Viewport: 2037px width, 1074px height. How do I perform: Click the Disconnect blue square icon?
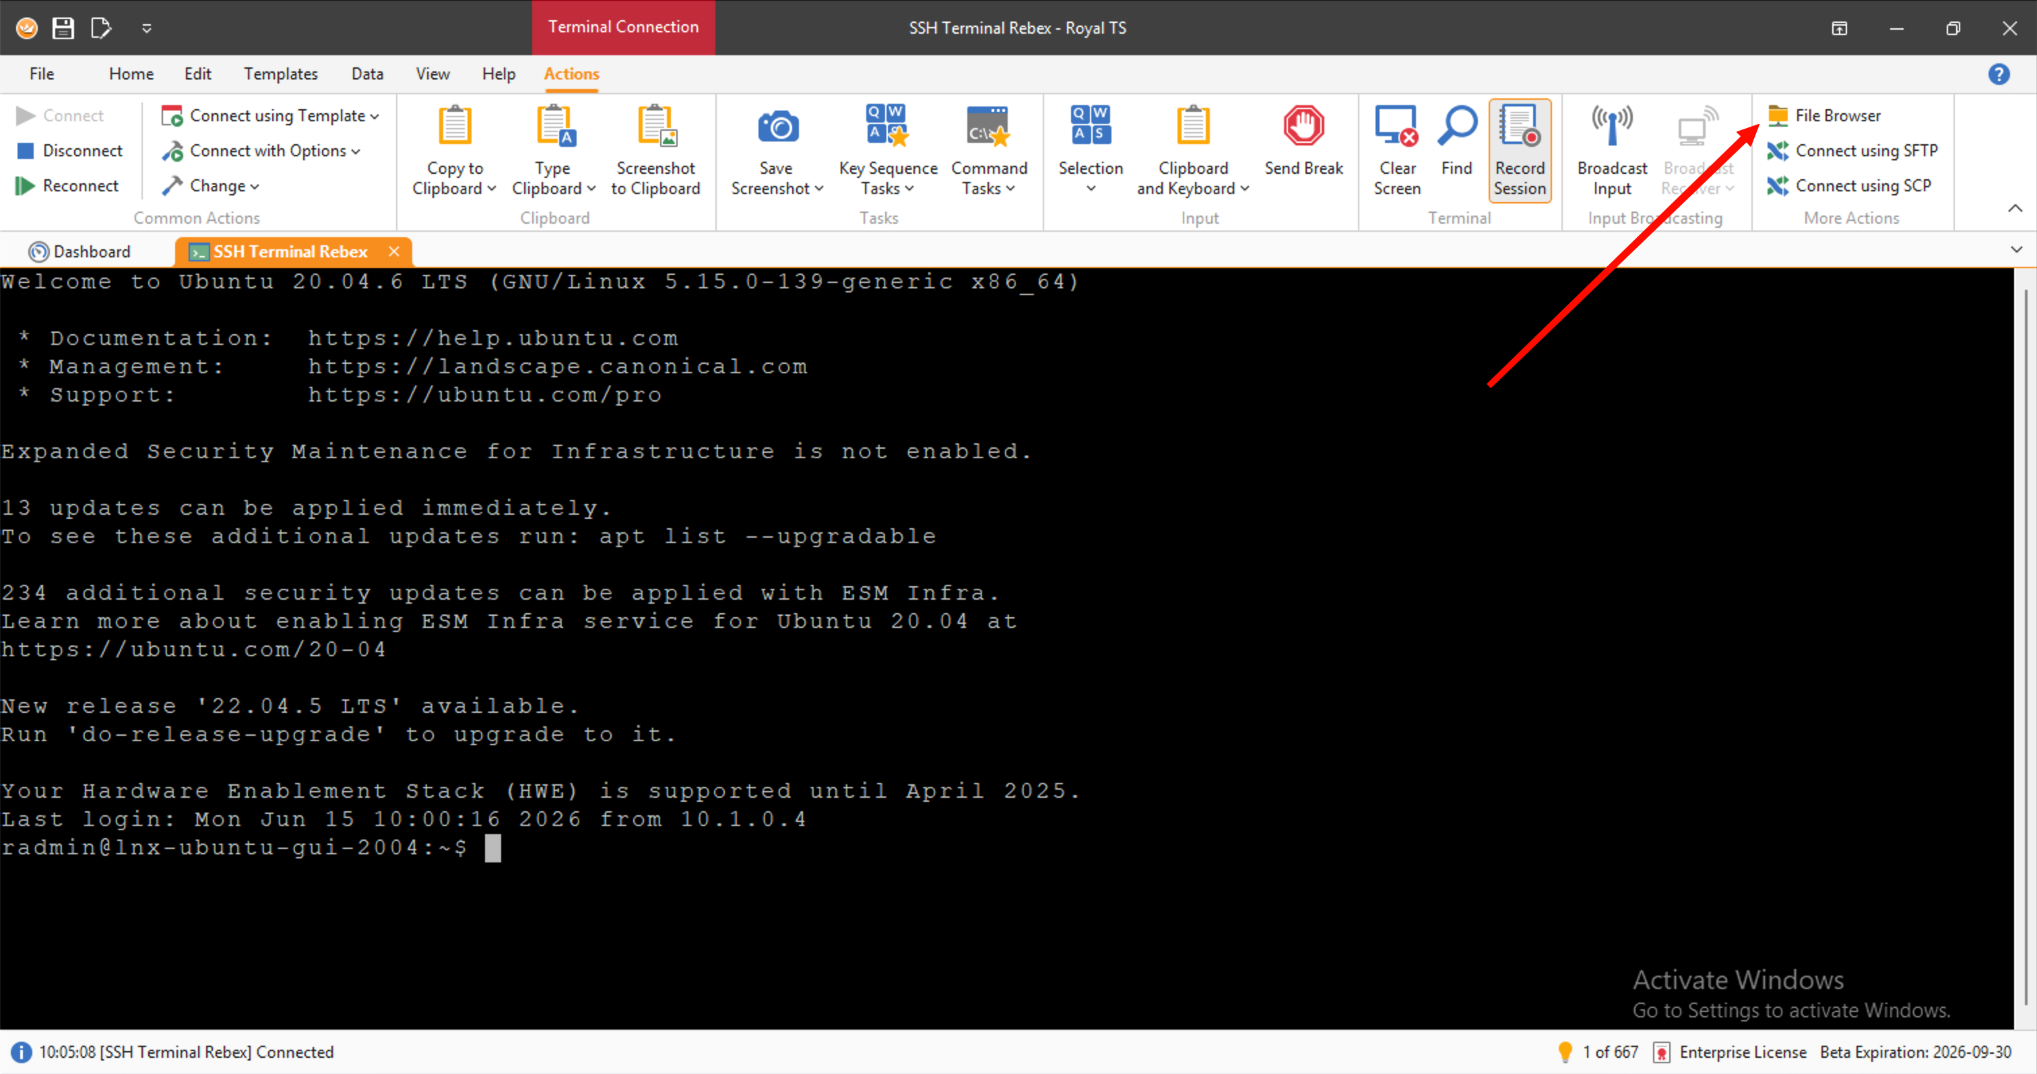26,150
